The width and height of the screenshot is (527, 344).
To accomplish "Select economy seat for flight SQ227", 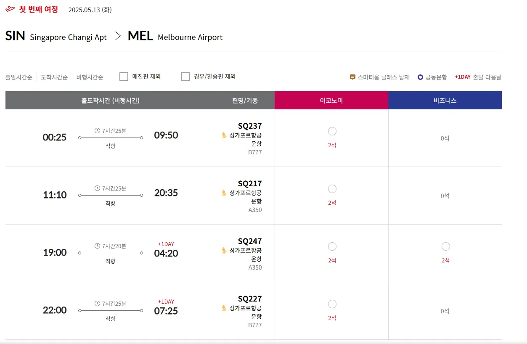I will 332,304.
